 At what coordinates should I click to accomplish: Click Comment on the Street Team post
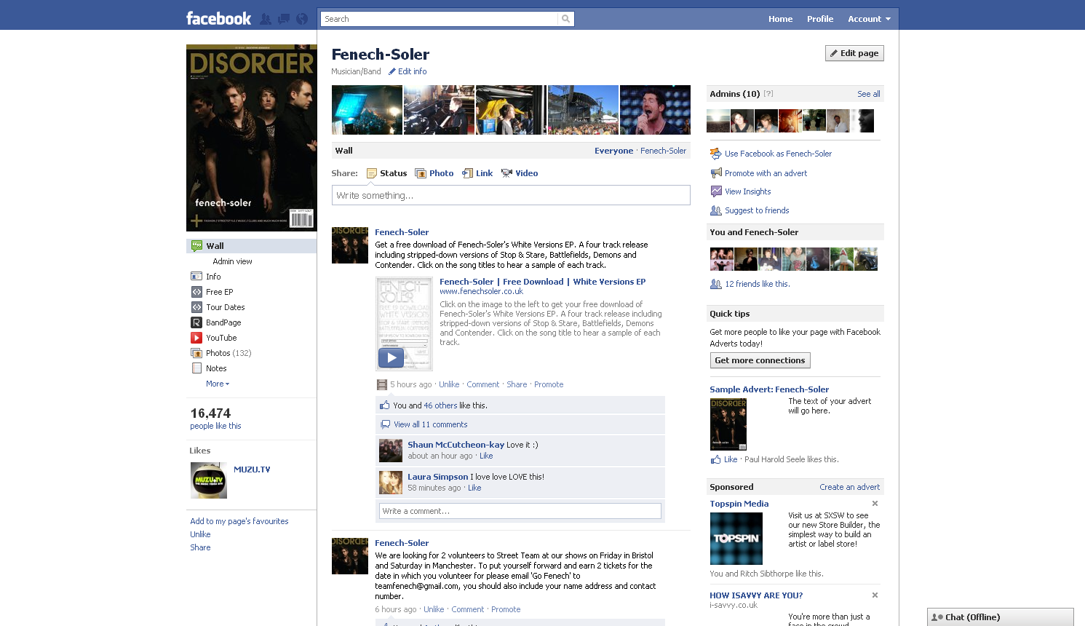coord(467,609)
